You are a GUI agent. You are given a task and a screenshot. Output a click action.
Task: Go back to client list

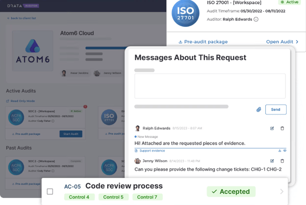pos(22,18)
